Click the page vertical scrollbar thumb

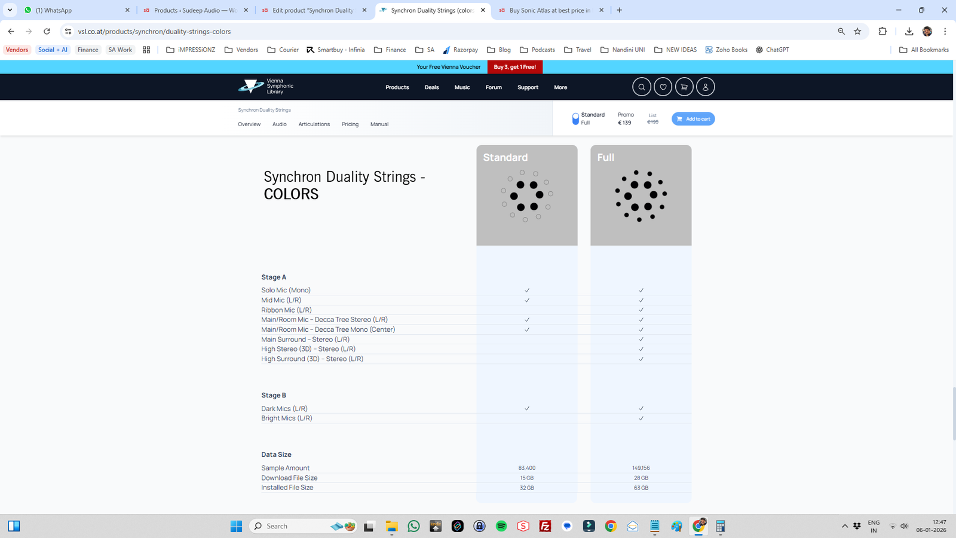(x=953, y=412)
